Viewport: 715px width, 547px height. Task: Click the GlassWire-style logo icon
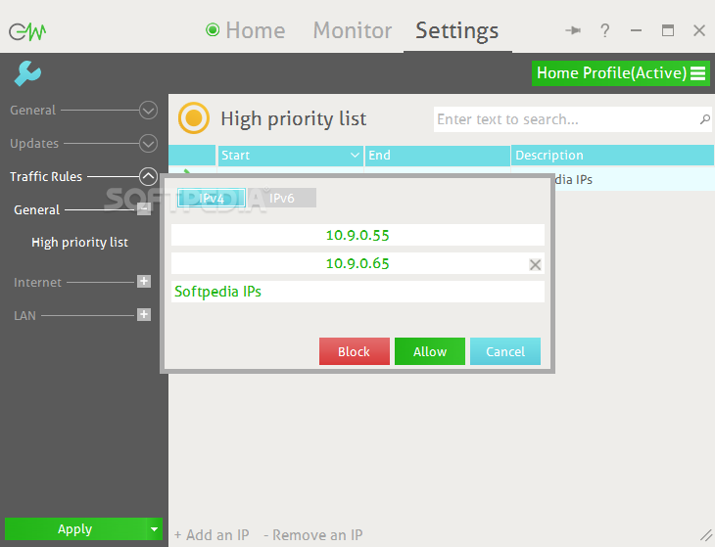pyautogui.click(x=27, y=31)
